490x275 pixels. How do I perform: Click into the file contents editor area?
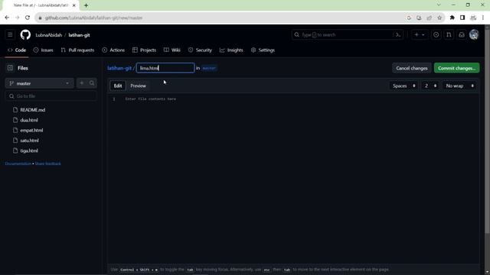click(293, 178)
